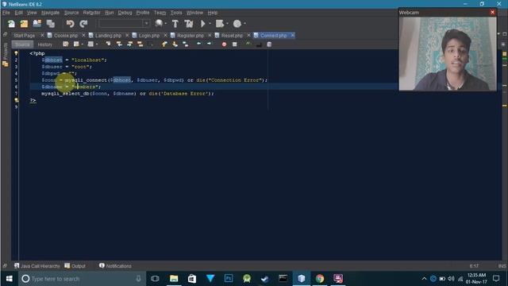Switch editor to History view

point(44,44)
